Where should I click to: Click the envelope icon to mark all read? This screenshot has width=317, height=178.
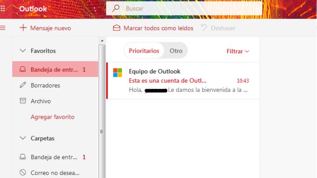tap(117, 28)
